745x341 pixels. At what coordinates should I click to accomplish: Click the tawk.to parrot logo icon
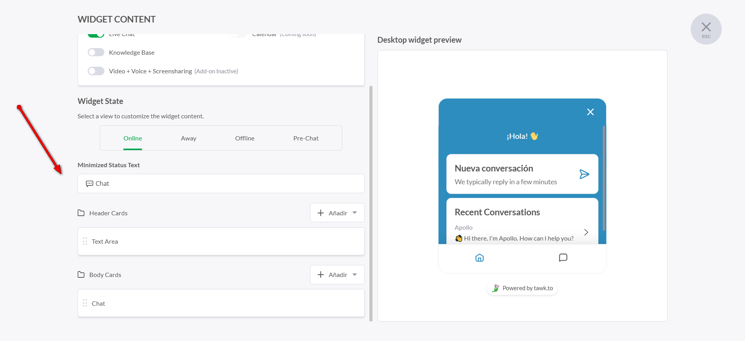click(496, 288)
